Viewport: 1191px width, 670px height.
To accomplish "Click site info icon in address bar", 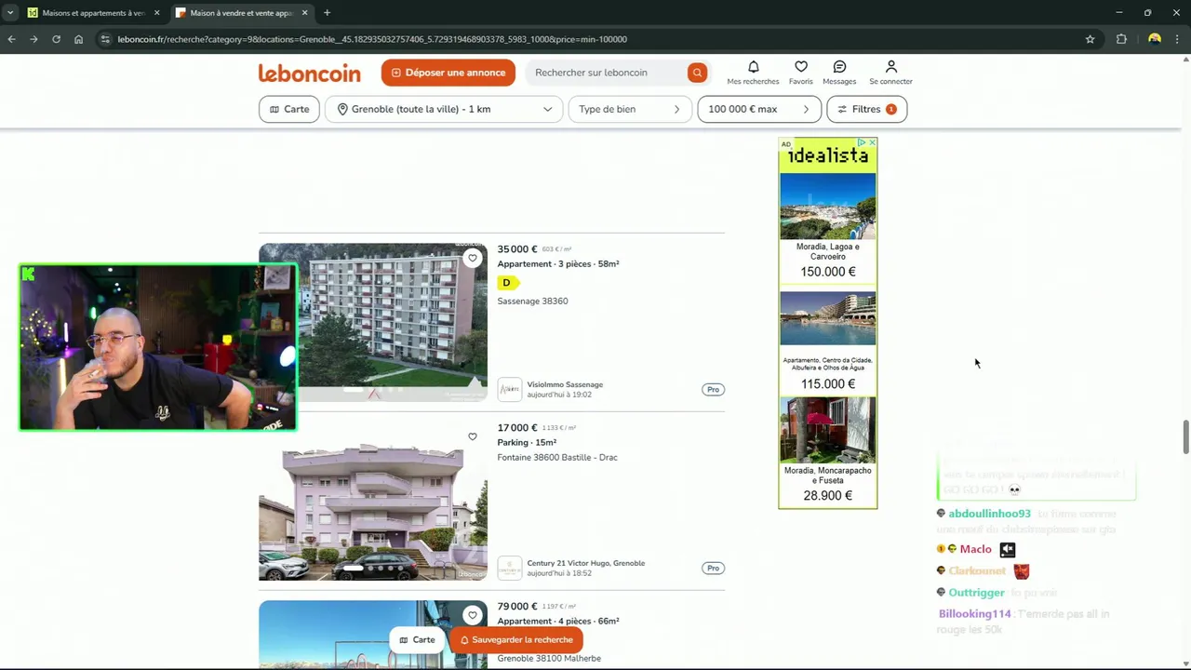I will pos(105,39).
